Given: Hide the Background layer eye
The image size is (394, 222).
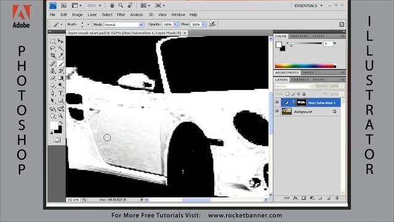Looking at the screenshot, I should coord(277,112).
